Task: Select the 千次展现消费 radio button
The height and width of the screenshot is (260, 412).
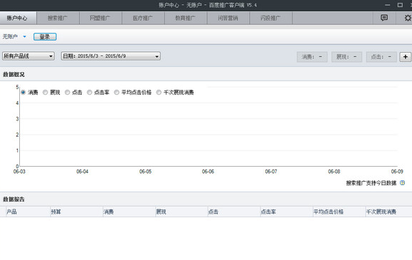Action: point(159,93)
